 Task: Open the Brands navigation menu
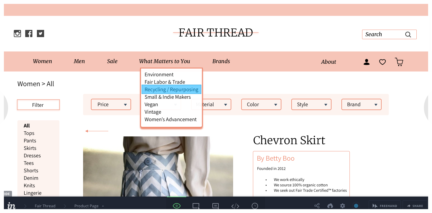point(221,61)
